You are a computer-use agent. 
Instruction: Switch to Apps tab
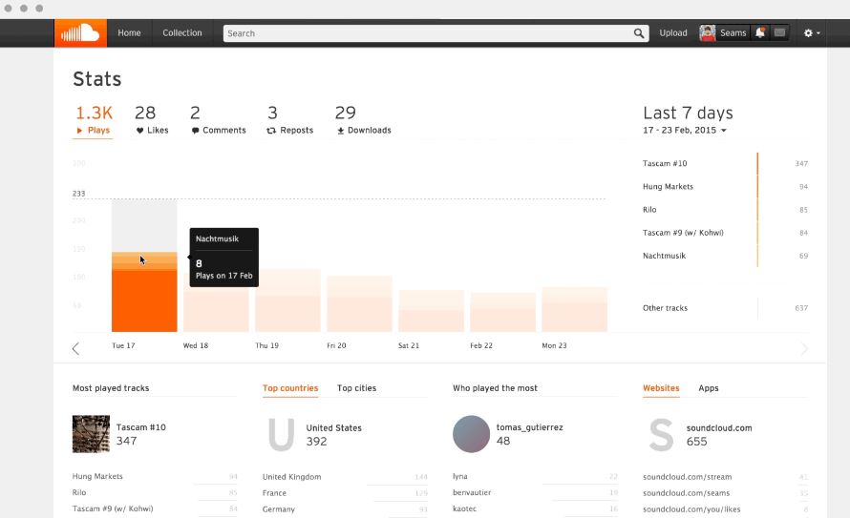point(709,388)
